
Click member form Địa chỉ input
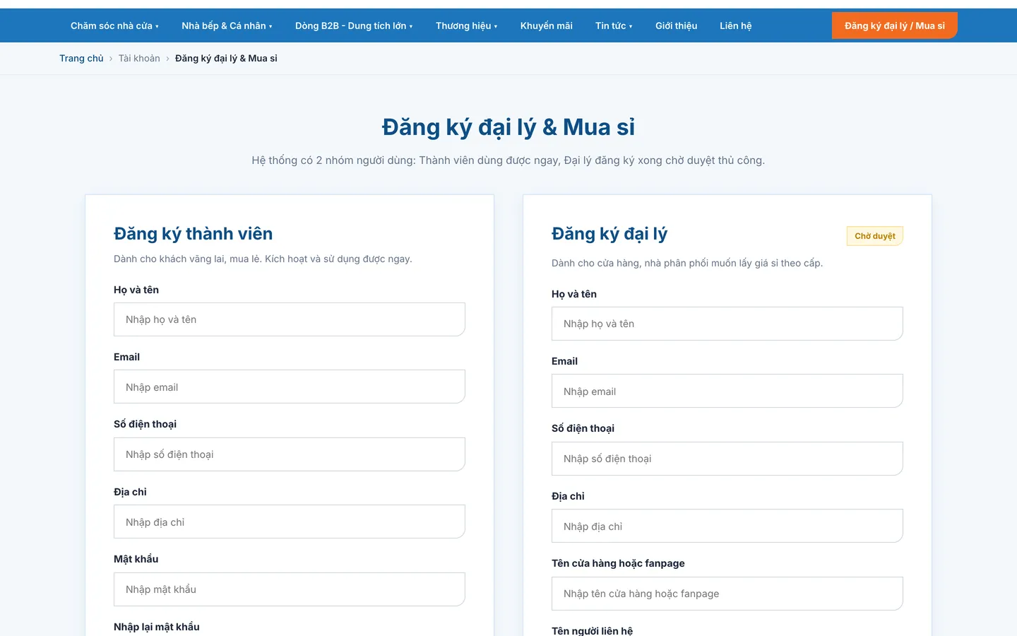point(290,522)
